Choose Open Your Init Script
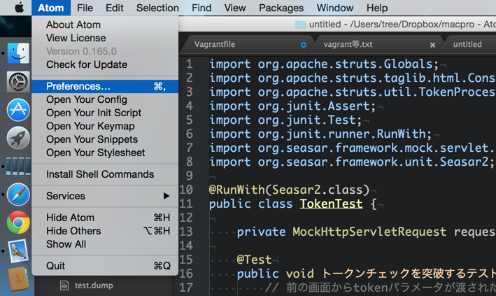This screenshot has width=496, height=296. (x=105, y=113)
